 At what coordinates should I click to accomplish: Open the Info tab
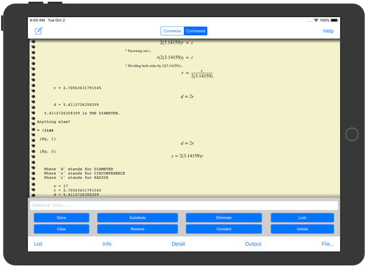coord(107,244)
